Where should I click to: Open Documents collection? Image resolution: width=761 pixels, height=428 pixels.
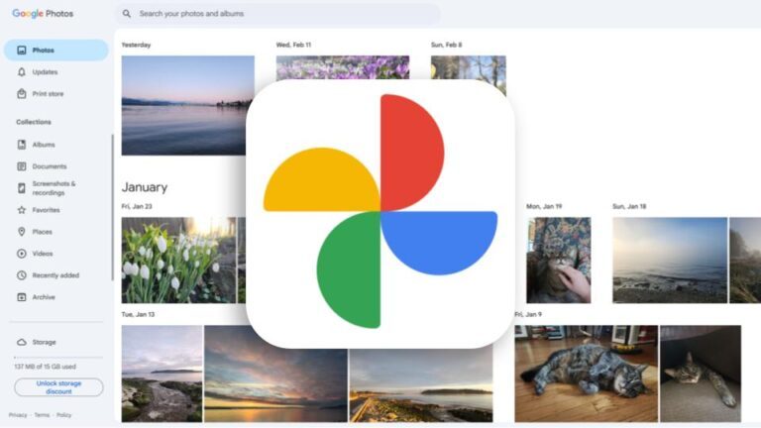point(49,166)
